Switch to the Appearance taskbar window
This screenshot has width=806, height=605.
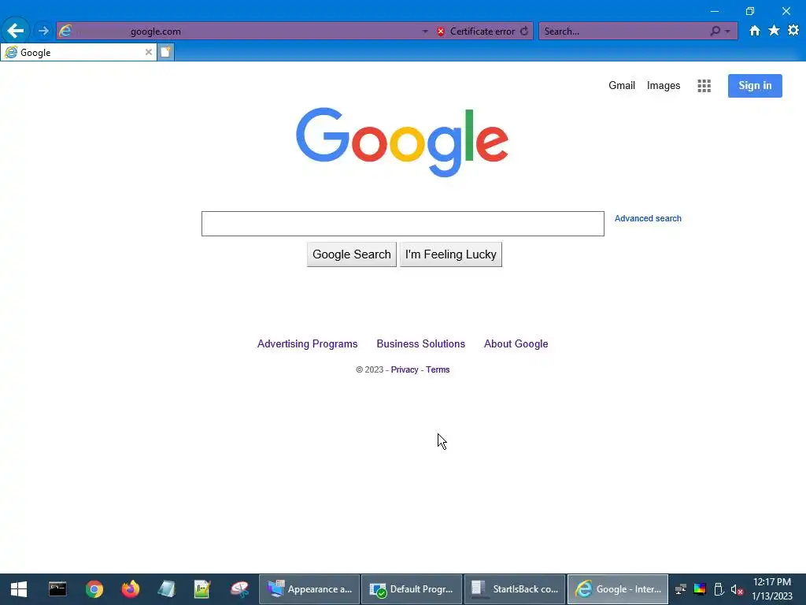[x=309, y=589]
